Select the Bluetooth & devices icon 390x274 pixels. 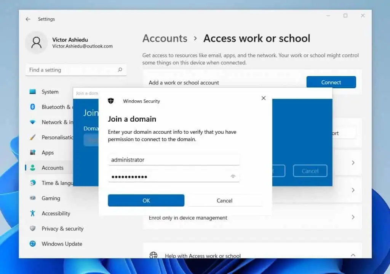(32, 107)
